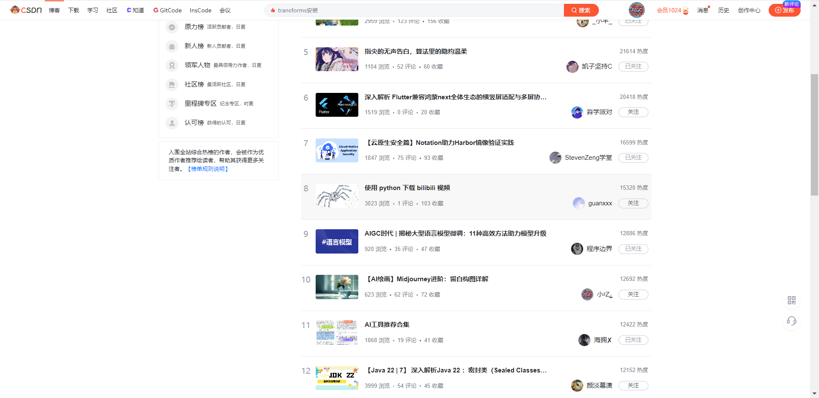Open guanxxx author avatar
Viewport: 819px width, 398px height.
pos(579,204)
